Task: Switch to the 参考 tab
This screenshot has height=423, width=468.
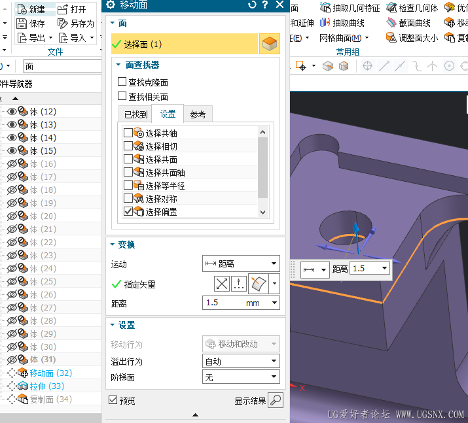Action: (198, 114)
